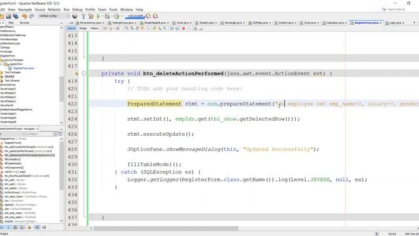Open the Help menu

[139, 9]
